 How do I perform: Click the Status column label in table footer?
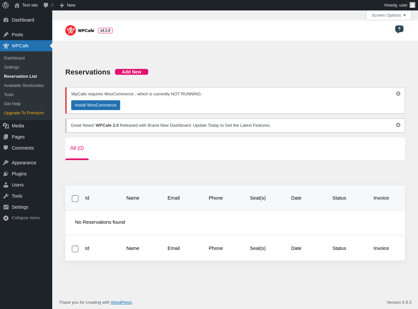[339, 248]
